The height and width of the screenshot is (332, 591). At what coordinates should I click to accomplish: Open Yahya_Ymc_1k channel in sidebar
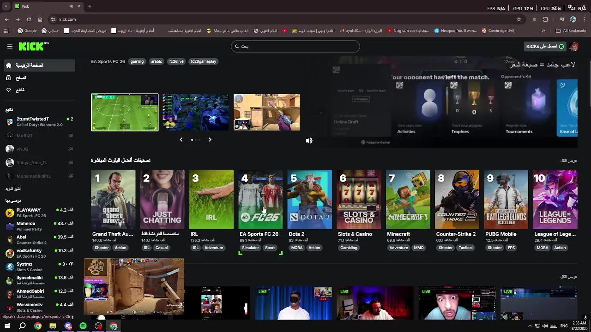pyautogui.click(x=39, y=163)
